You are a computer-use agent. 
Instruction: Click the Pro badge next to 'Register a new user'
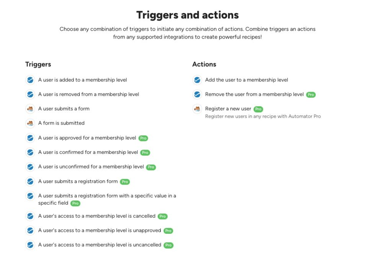pyautogui.click(x=258, y=109)
